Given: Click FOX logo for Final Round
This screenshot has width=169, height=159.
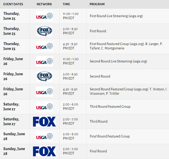Looking at the screenshot, I should 44,151.
